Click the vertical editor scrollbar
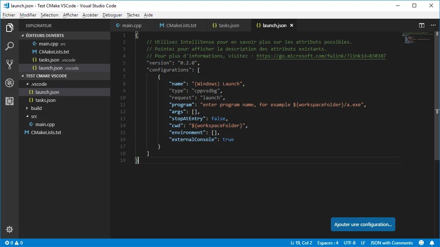Viewport: 440px width, 247px height. pyautogui.click(x=437, y=95)
